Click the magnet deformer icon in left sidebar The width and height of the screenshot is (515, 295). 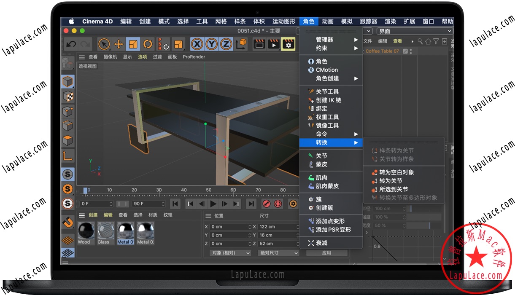(67, 222)
